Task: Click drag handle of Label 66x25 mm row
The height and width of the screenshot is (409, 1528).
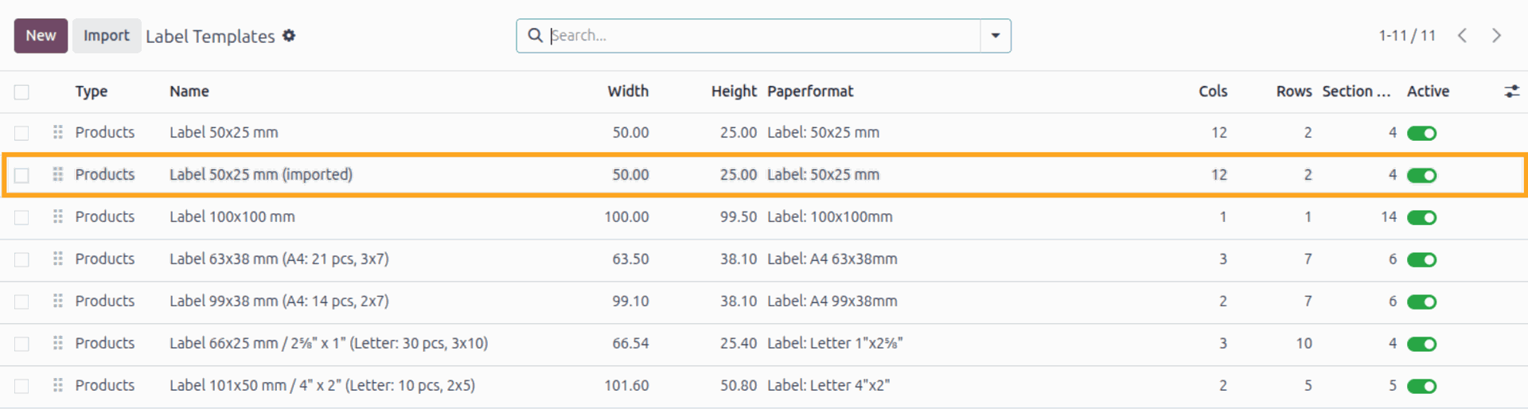Action: click(57, 343)
